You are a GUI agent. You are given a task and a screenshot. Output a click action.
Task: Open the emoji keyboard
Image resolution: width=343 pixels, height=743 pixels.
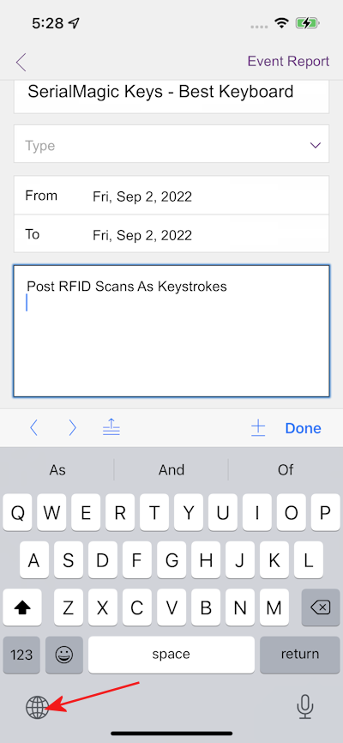[x=64, y=655]
